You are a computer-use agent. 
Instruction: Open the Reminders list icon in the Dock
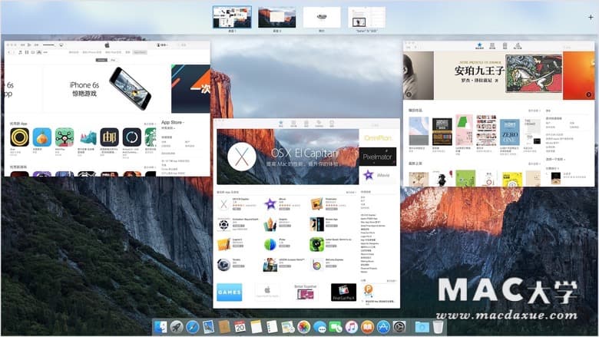coord(272,327)
